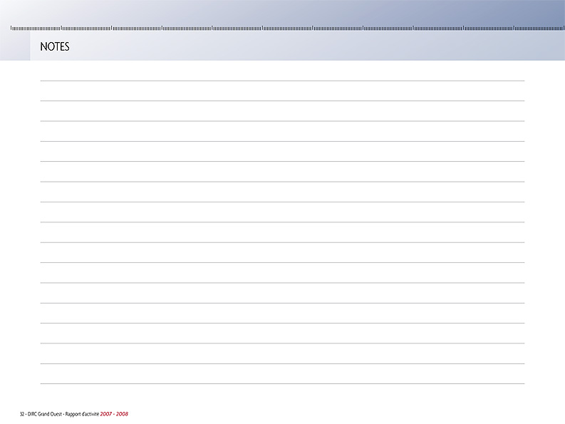Click the NOTES heading
Image resolution: width=565 pixels, height=424 pixels.
coord(55,46)
